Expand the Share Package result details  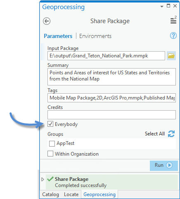(x=43, y=179)
